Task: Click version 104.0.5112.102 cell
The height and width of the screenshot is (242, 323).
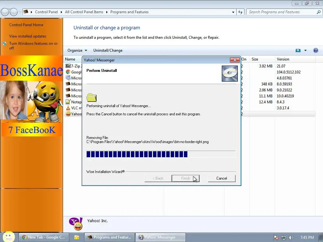Action: click(x=288, y=72)
